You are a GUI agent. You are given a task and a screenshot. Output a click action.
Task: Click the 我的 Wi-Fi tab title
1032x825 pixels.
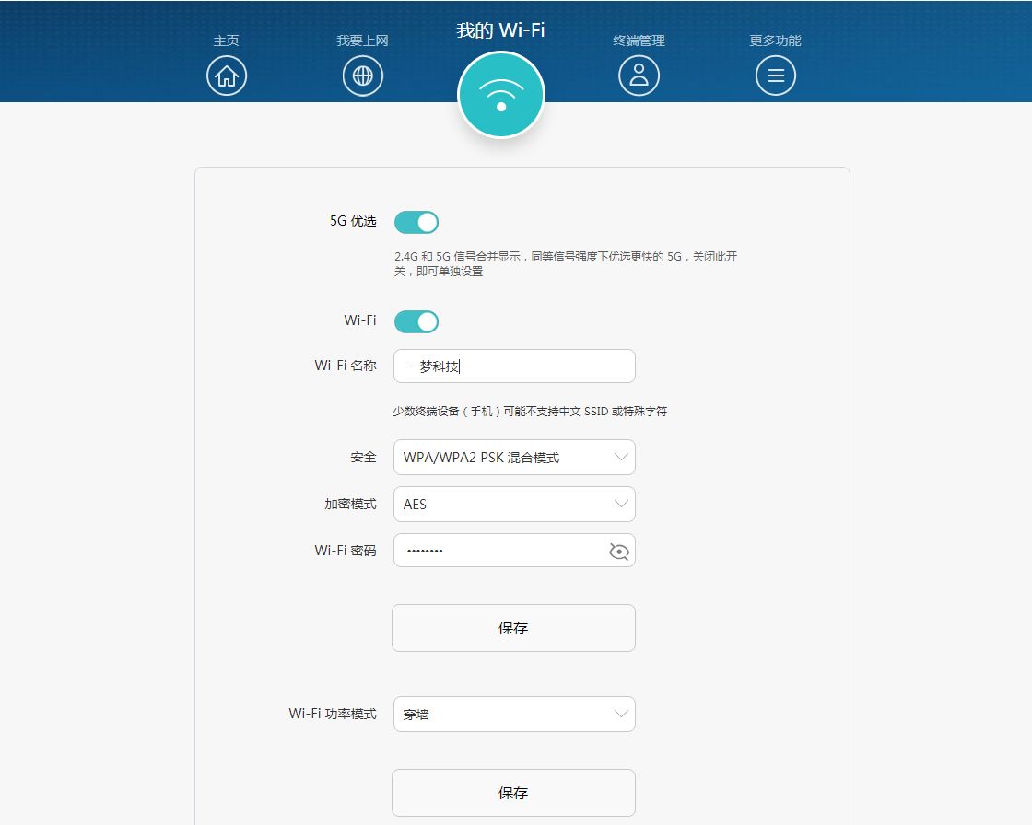(x=501, y=30)
